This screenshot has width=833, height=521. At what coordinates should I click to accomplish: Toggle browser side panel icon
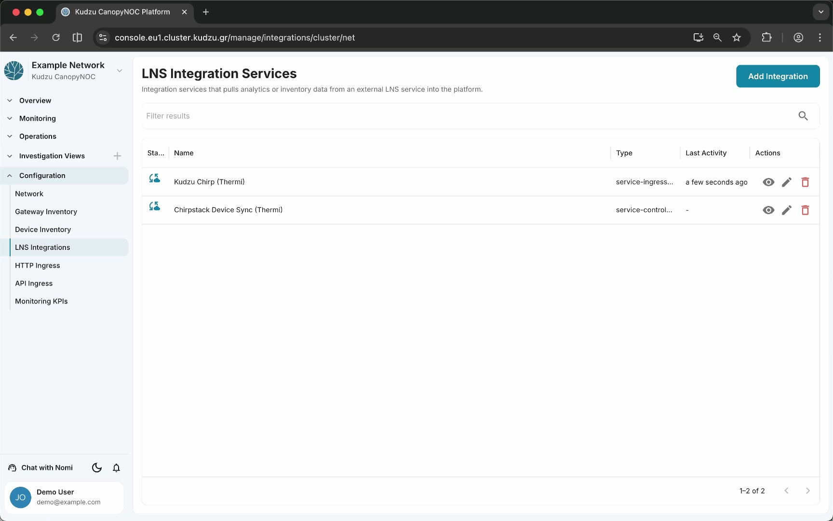[77, 38]
